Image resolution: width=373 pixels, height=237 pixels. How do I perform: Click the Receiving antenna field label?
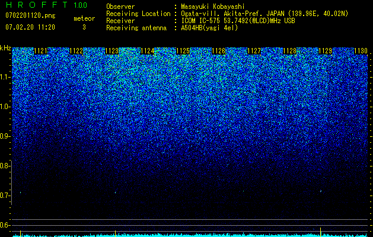pyautogui.click(x=136, y=28)
